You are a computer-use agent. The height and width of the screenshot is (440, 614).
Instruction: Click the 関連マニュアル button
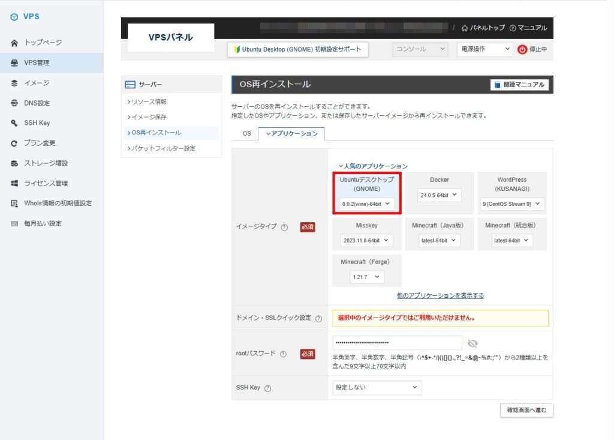(x=519, y=85)
